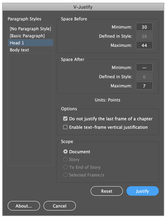Choose To End of Story scope

[x=65, y=167]
